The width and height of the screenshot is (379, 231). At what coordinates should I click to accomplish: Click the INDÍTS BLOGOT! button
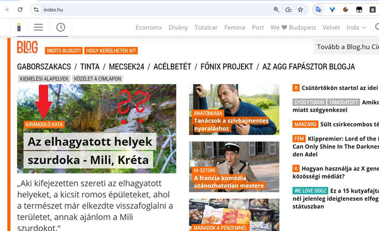[63, 51]
